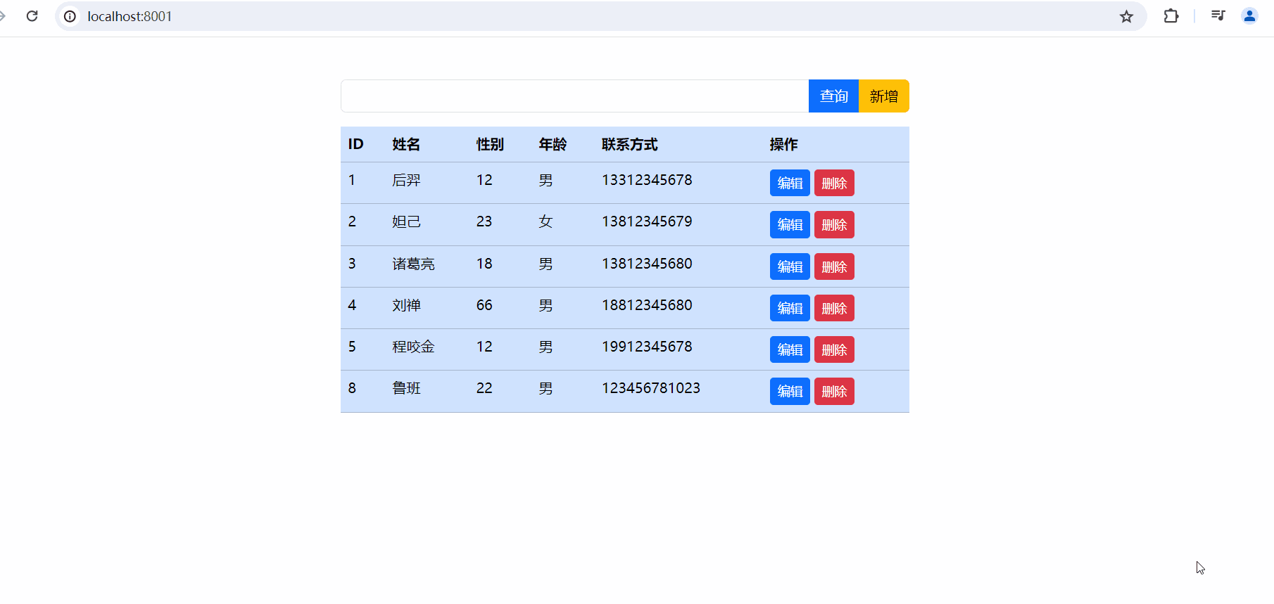Click the blue 查询 button
1274x604 pixels.
pyautogui.click(x=833, y=96)
